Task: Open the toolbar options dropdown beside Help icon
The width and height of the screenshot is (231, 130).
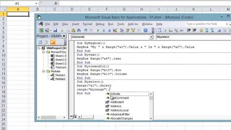Action: click(x=153, y=30)
